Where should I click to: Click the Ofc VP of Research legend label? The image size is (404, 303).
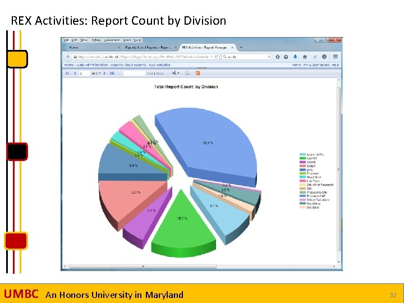pyautogui.click(x=320, y=185)
